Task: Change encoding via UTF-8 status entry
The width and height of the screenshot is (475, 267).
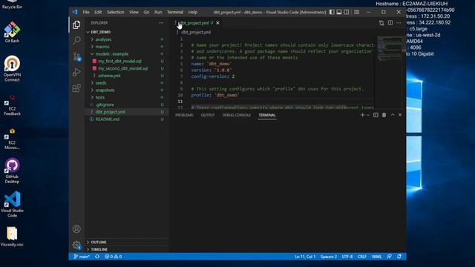Action: 347,257
